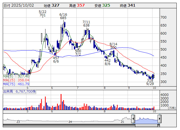Click the horizontal scrollbar thumb at bottom
This screenshot has height=130, width=180.
click(x=146, y=126)
